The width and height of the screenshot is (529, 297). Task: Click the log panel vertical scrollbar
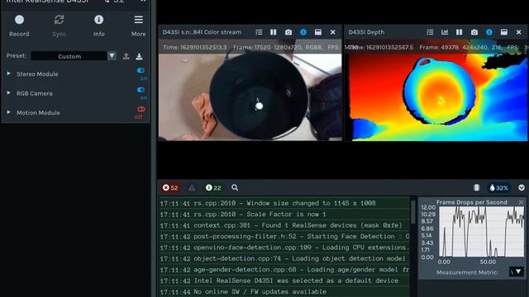tap(413, 212)
